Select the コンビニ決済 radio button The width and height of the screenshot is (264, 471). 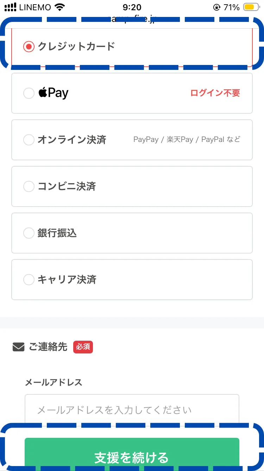click(x=29, y=186)
